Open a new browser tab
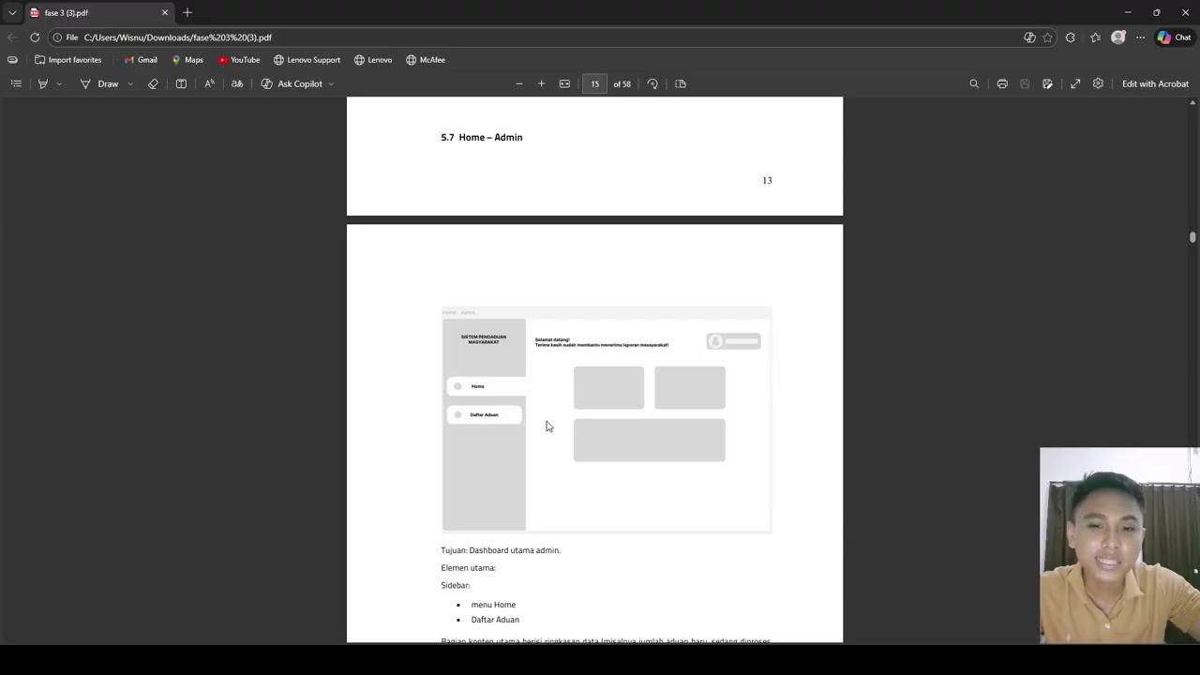 pos(187,12)
